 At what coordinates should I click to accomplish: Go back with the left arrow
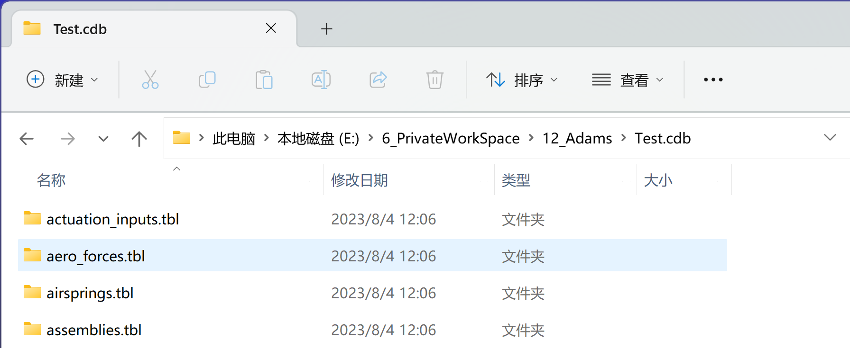(27, 139)
